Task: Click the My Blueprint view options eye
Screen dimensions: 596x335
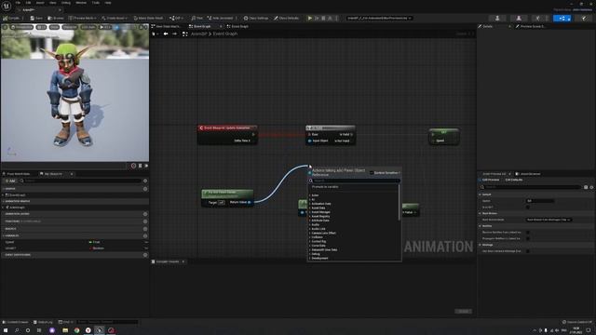Action: [145, 181]
